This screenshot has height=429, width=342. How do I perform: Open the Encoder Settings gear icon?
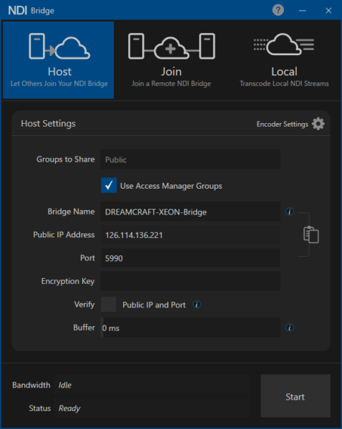(318, 124)
